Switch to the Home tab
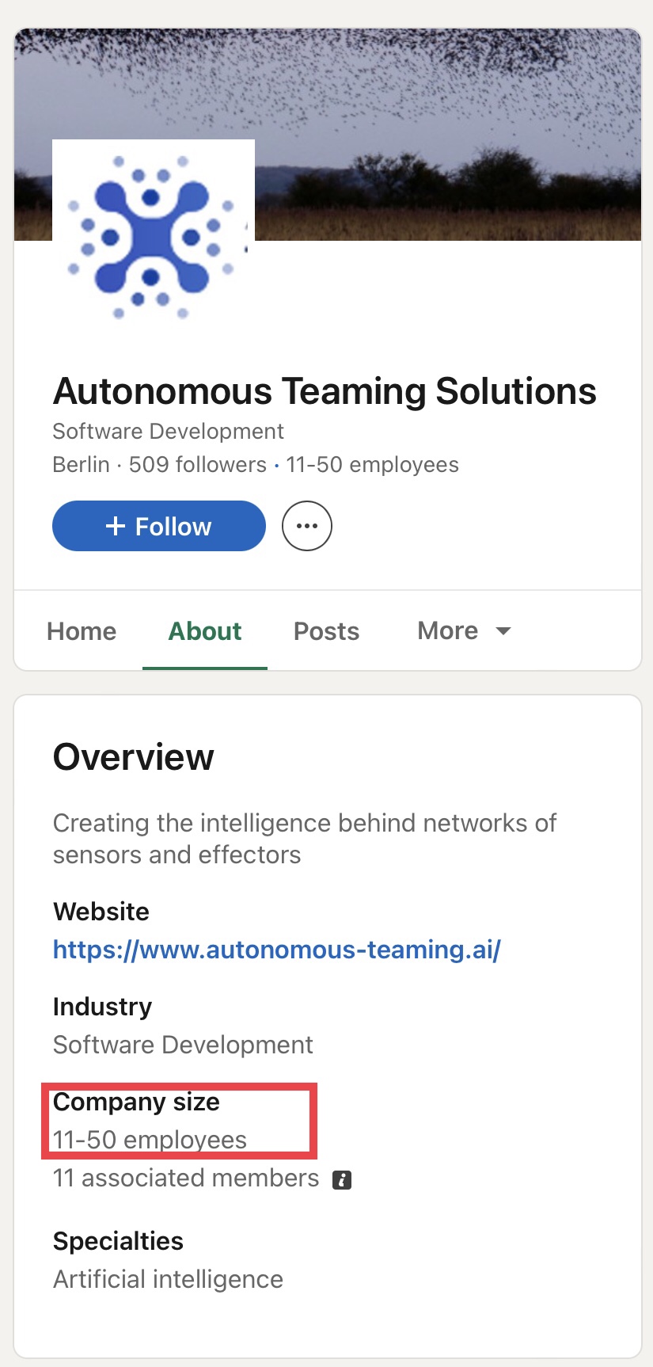Viewport: 653px width, 1367px height. pos(82,631)
